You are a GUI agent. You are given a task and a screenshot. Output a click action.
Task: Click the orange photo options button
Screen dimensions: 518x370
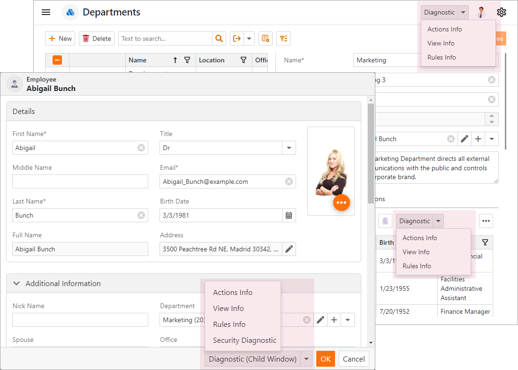(341, 203)
